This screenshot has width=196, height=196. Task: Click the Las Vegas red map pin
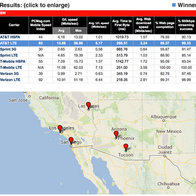click(x=88, y=105)
